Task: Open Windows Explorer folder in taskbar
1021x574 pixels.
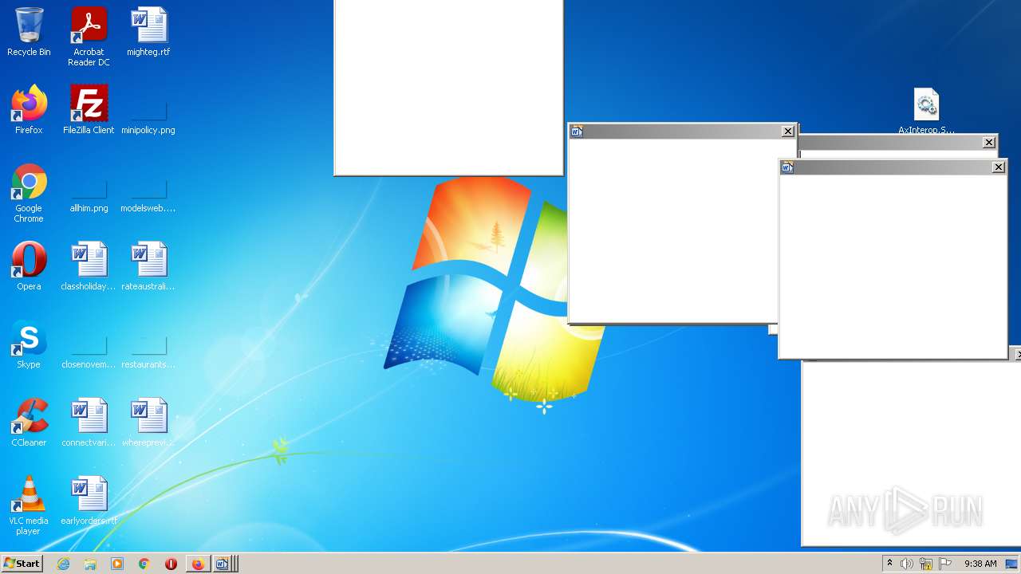Action: coord(90,564)
